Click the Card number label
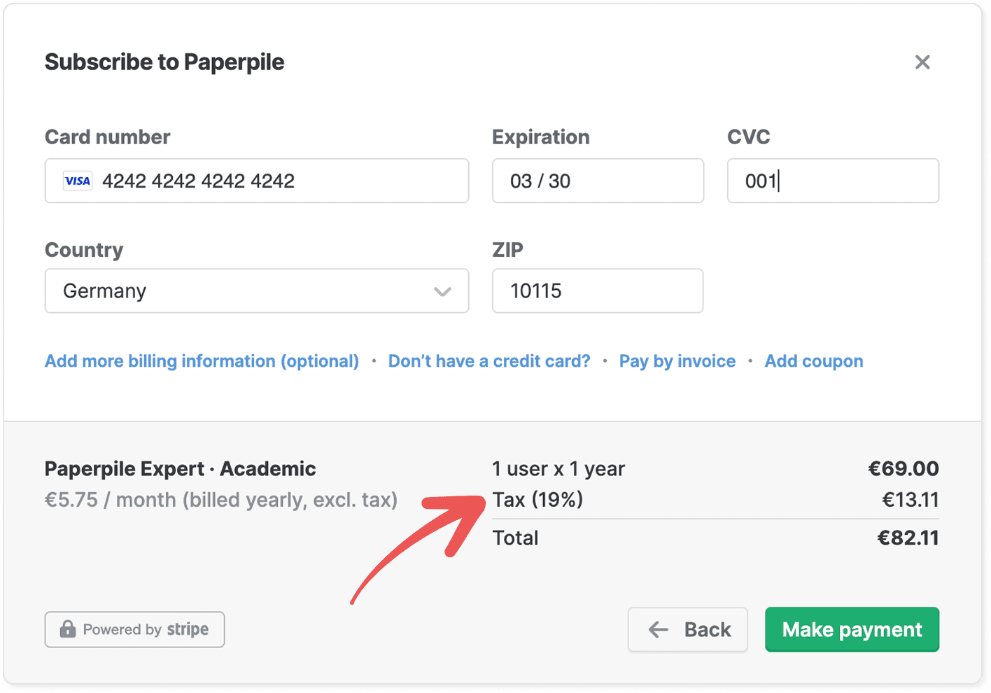991x693 pixels. 107,137
